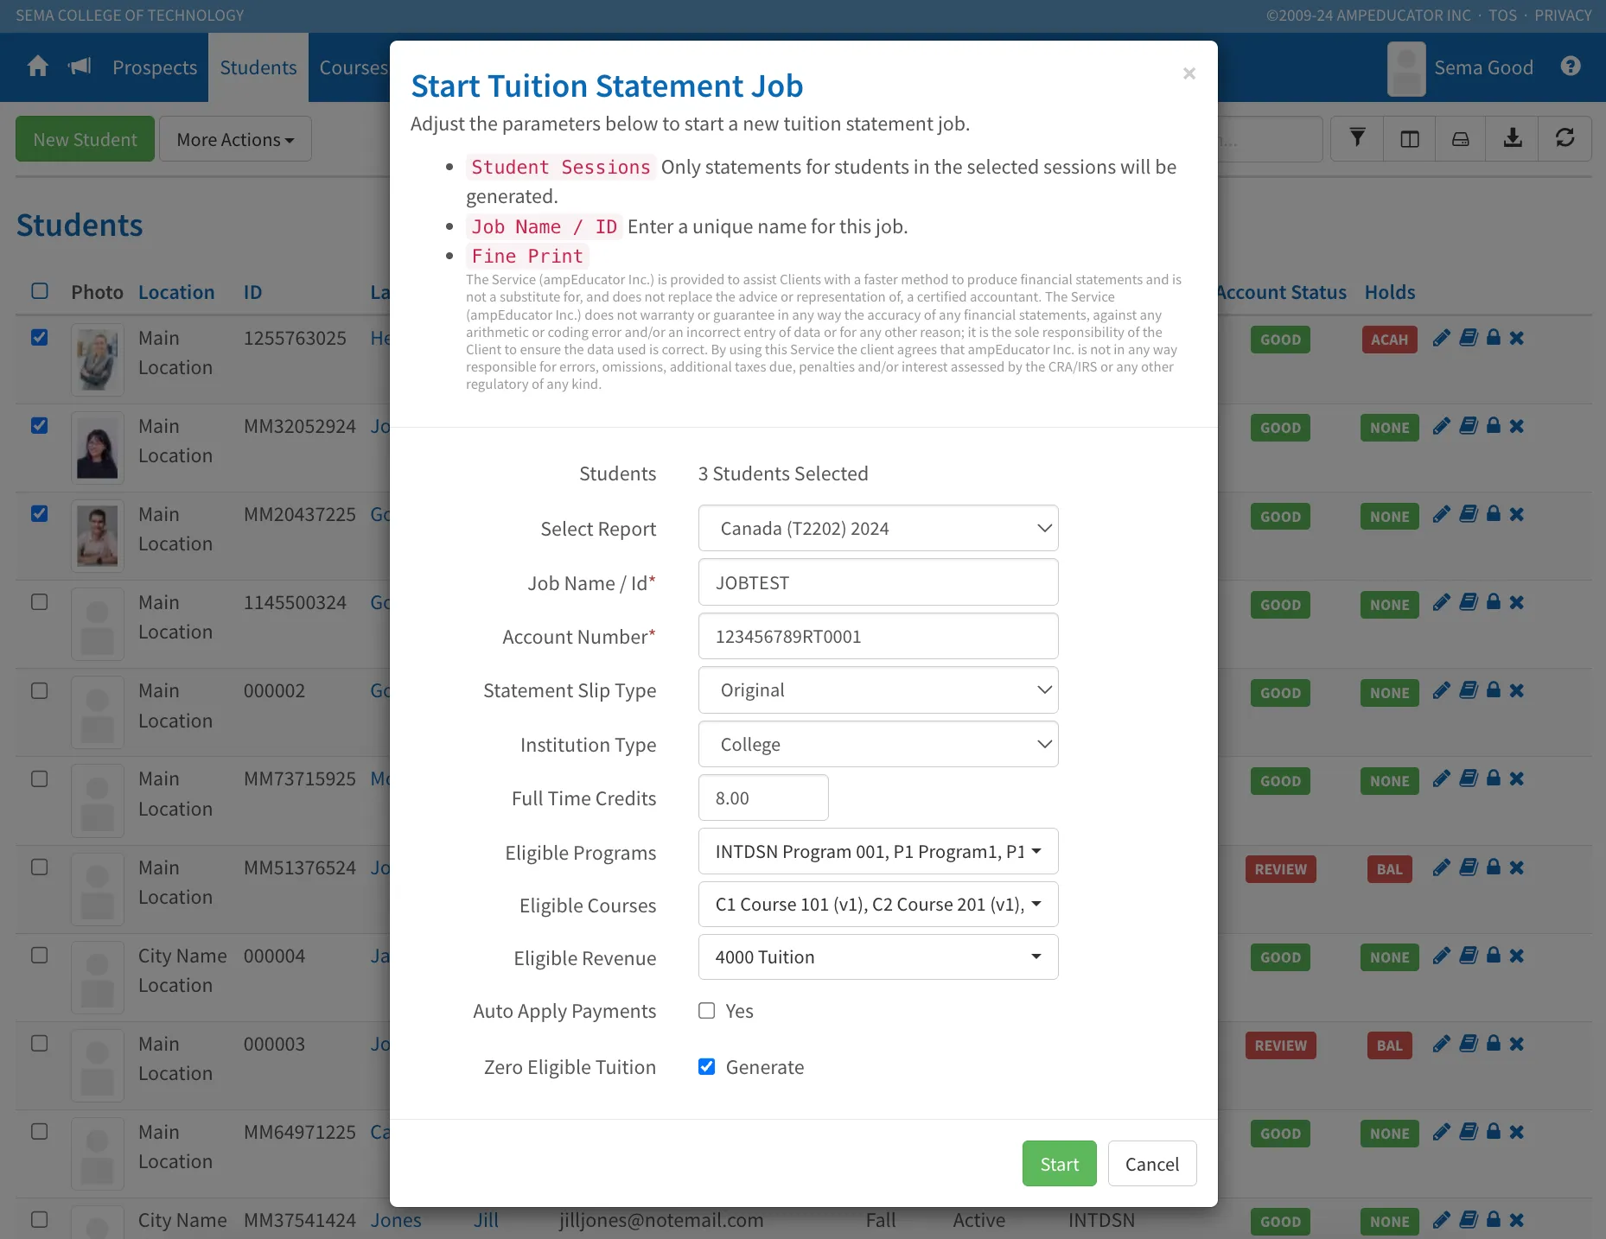The image size is (1606, 1239).
Task: Refresh the students list
Action: [x=1565, y=138]
